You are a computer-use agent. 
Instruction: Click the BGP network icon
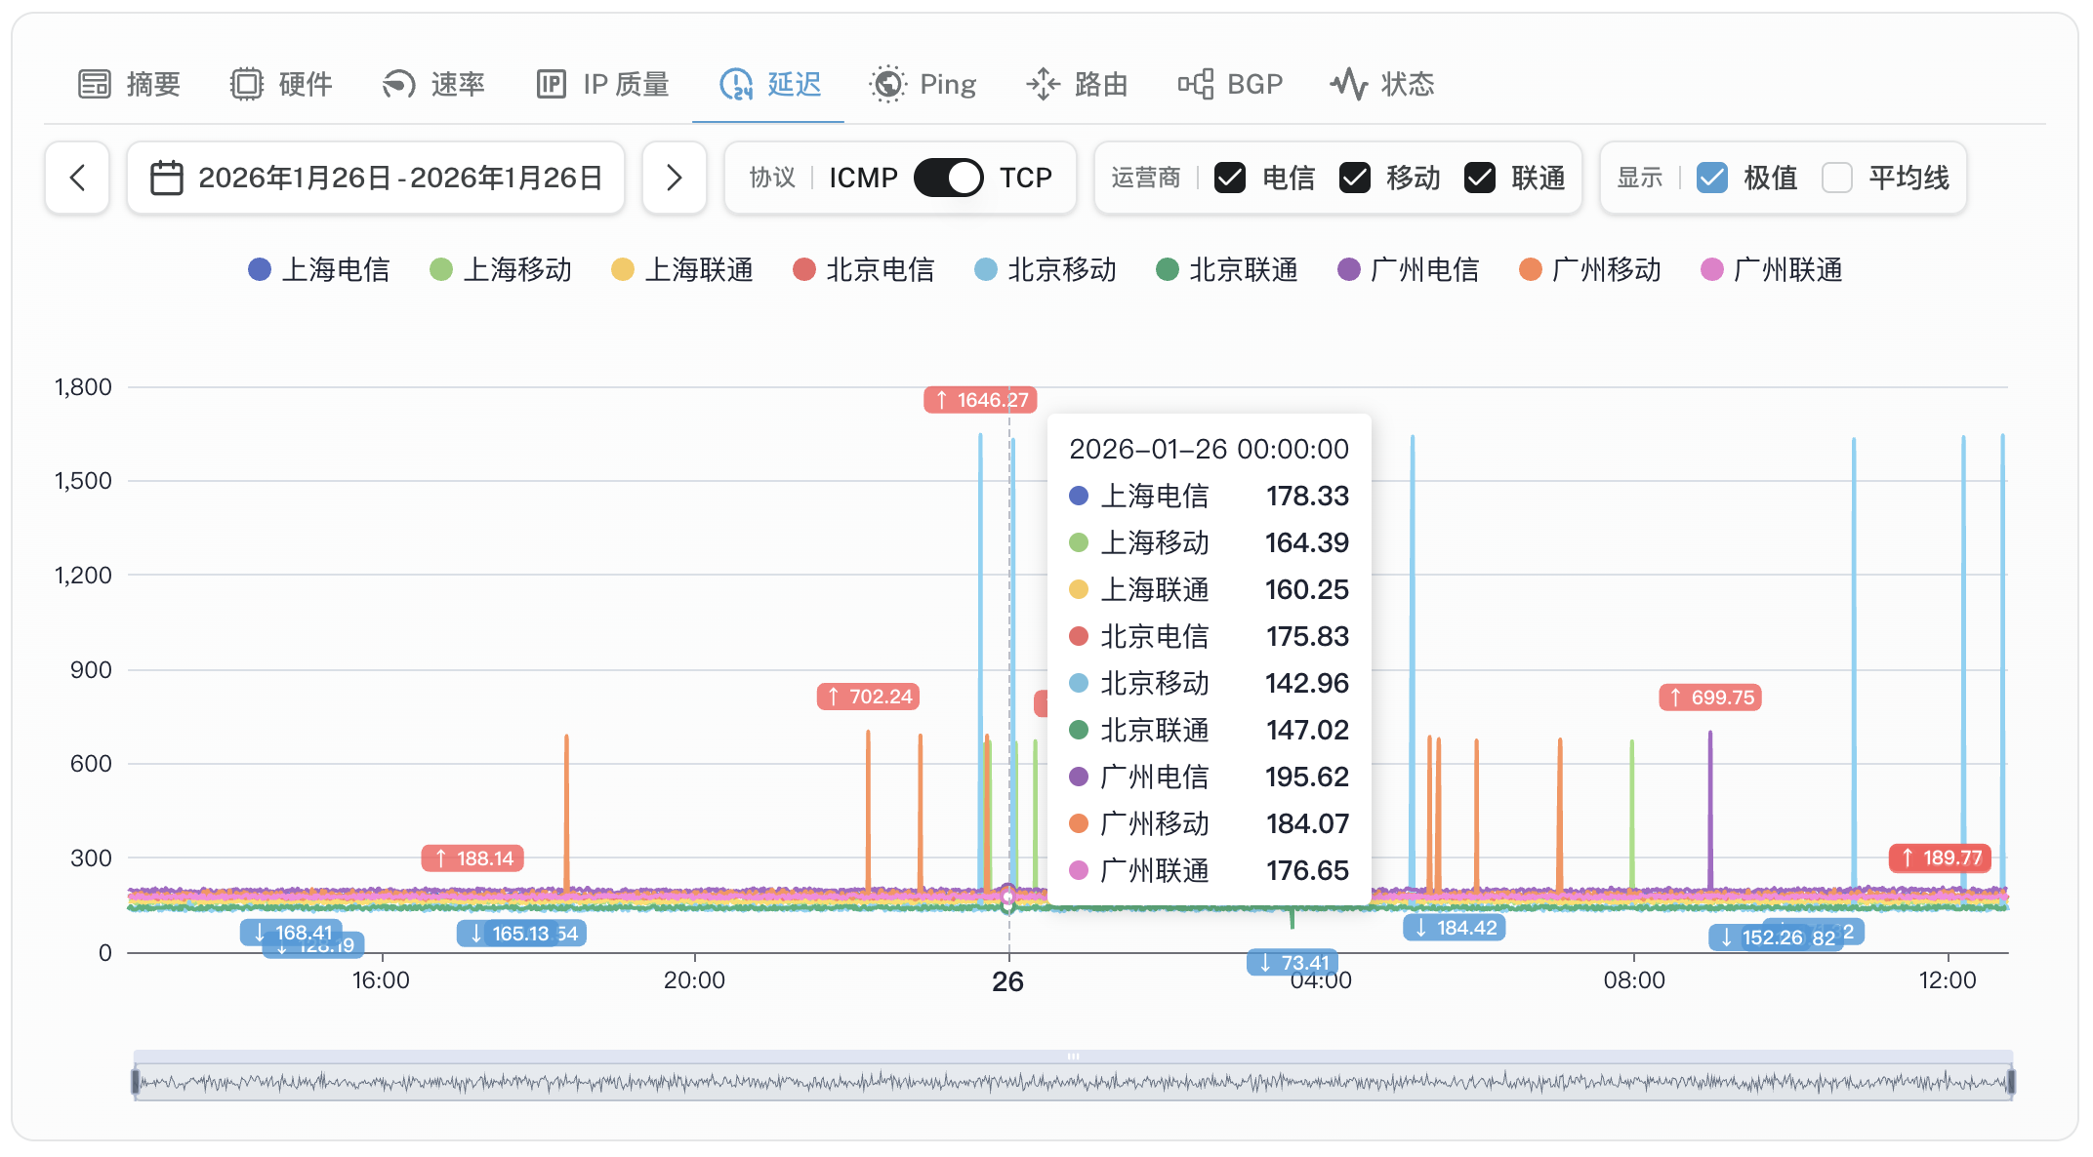[x=1195, y=84]
